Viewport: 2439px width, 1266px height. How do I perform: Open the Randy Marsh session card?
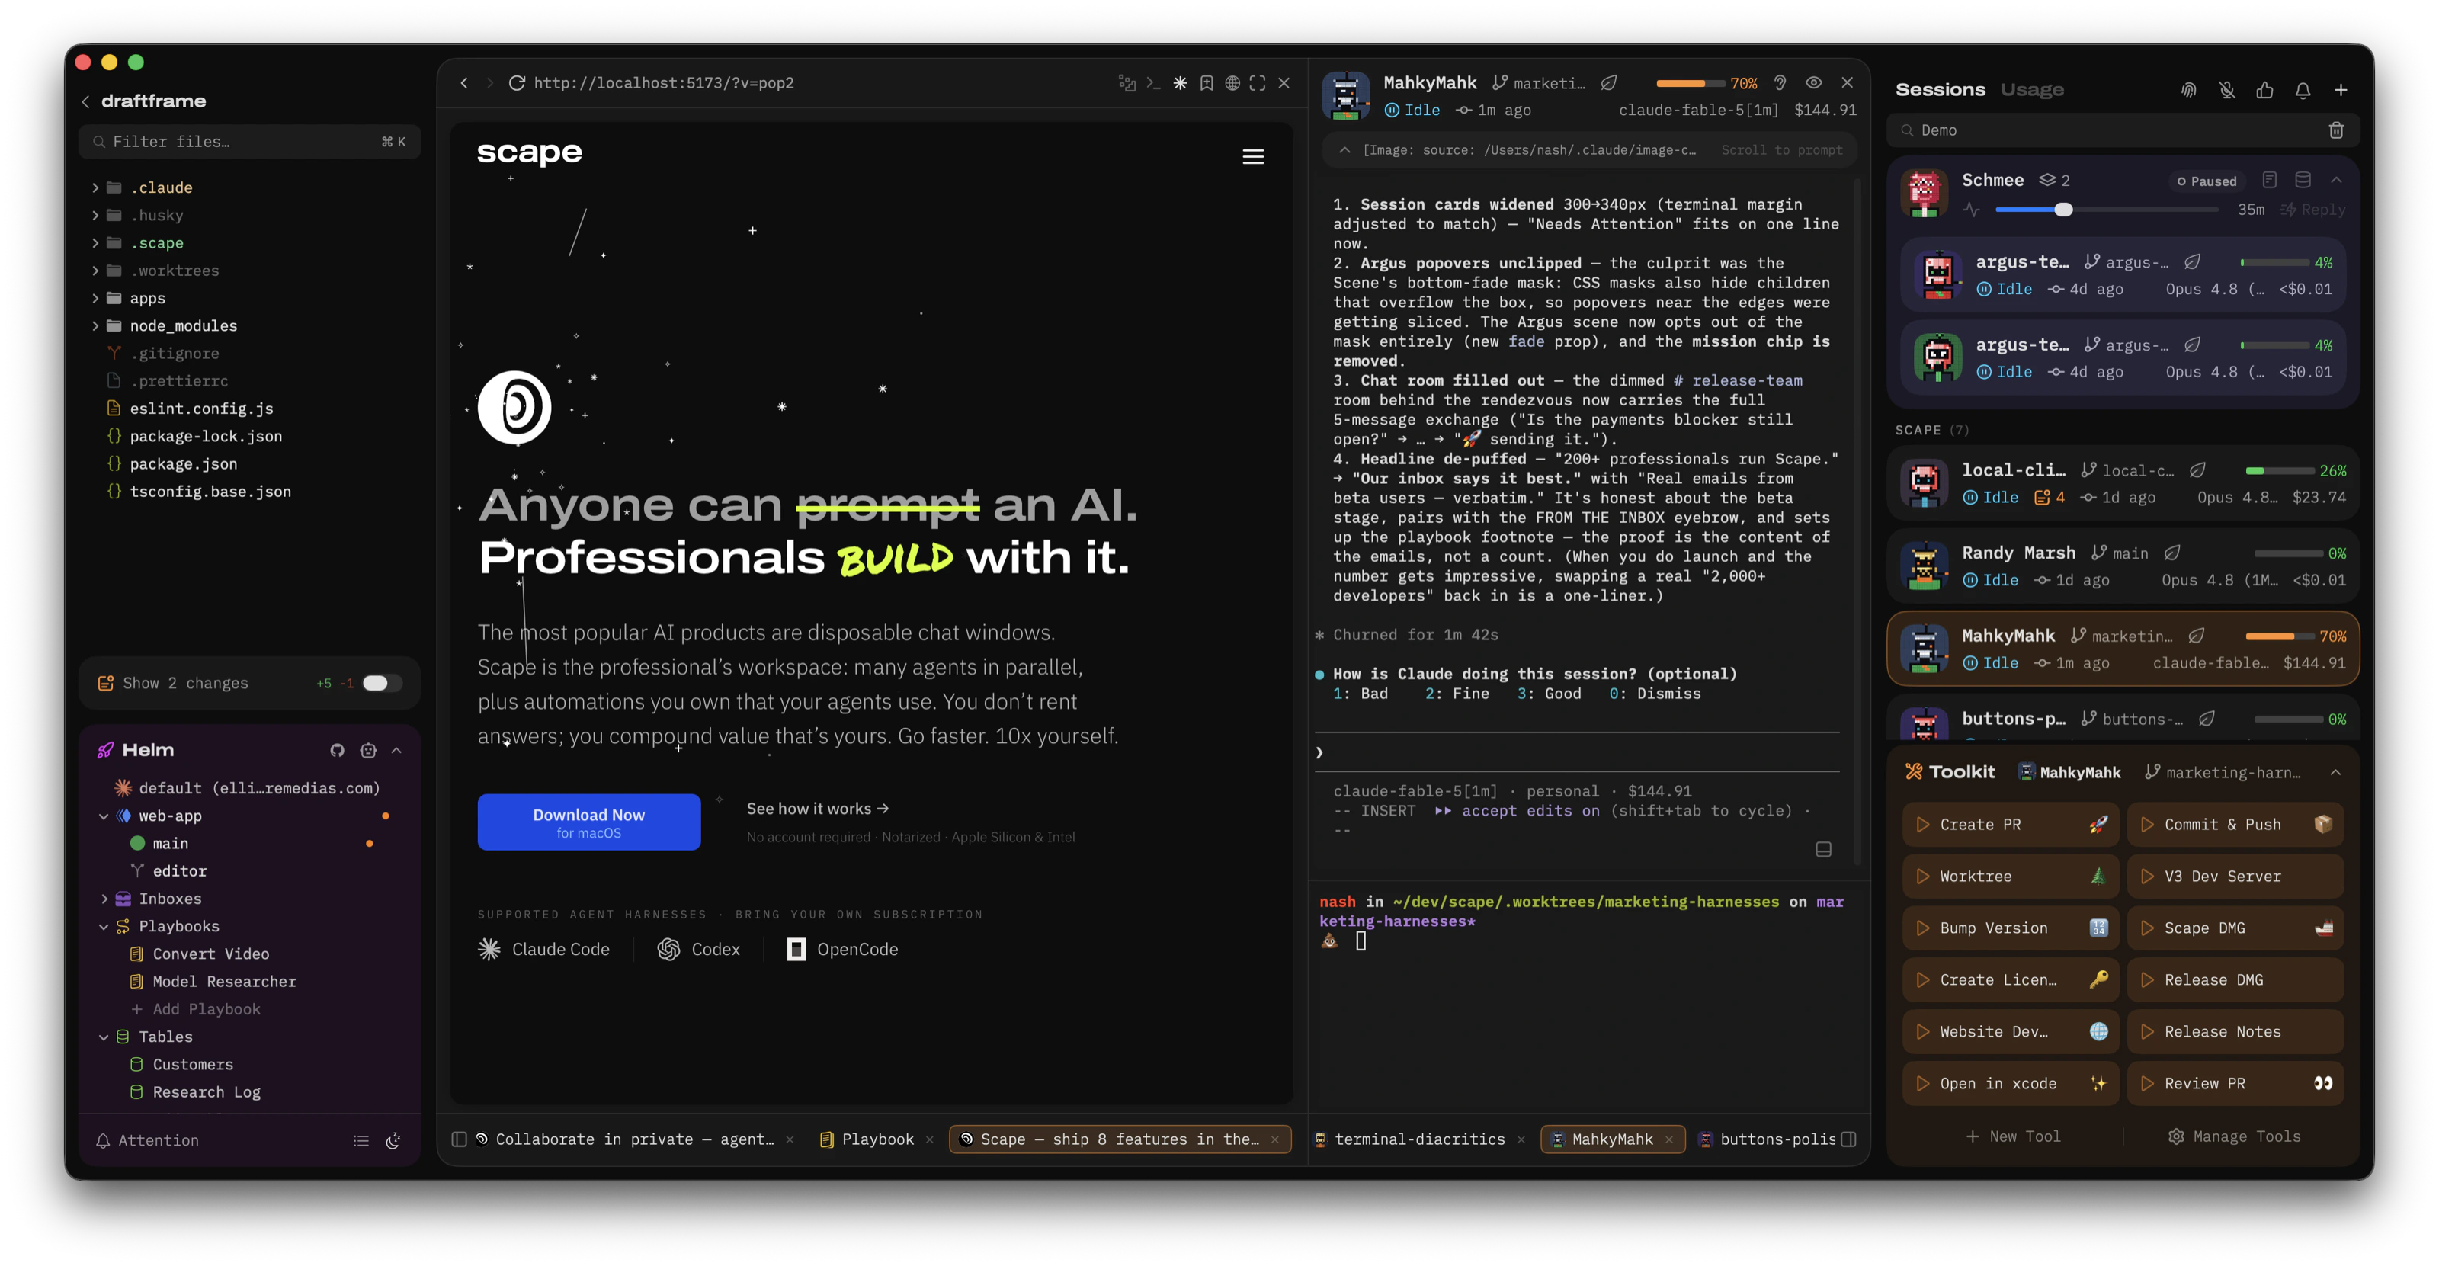2122,566
